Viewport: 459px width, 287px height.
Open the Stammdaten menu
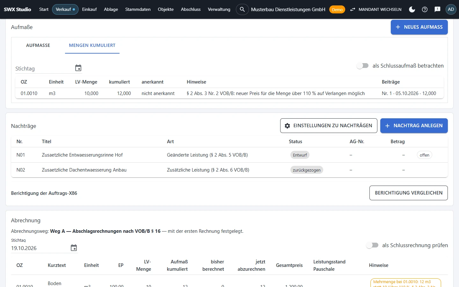point(138,10)
